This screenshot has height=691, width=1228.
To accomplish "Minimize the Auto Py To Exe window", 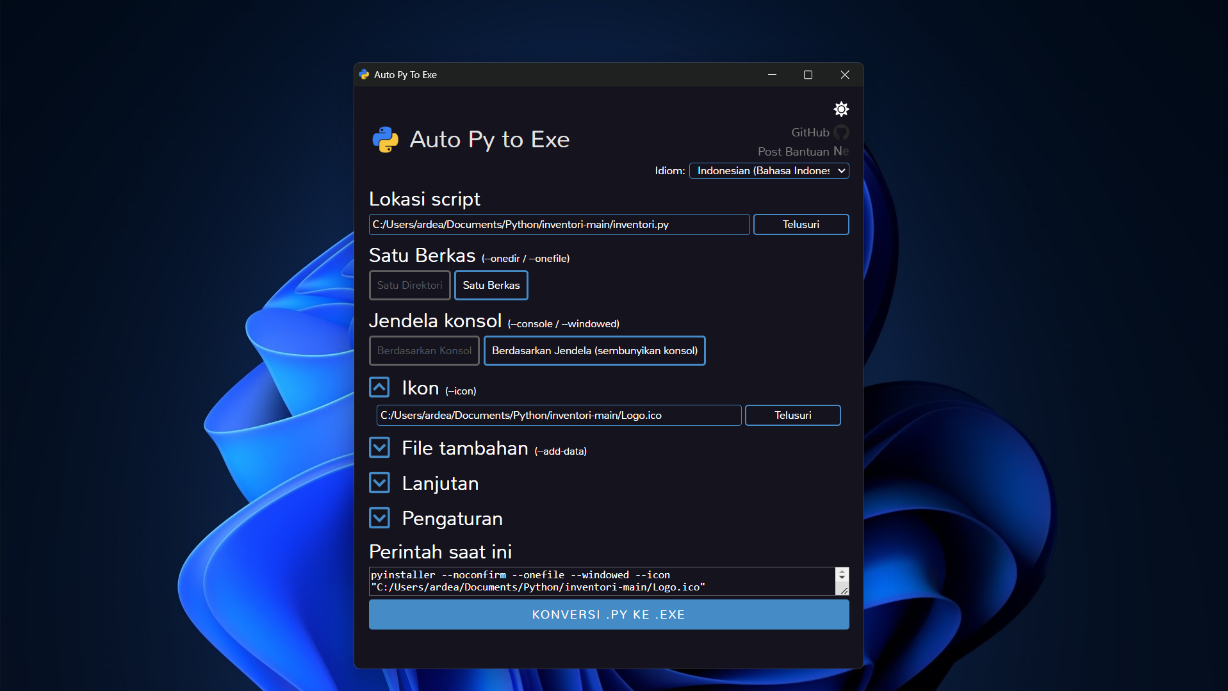I will [772, 75].
